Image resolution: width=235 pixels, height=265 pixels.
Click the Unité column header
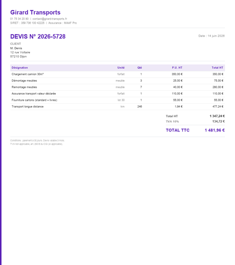coord(121,68)
